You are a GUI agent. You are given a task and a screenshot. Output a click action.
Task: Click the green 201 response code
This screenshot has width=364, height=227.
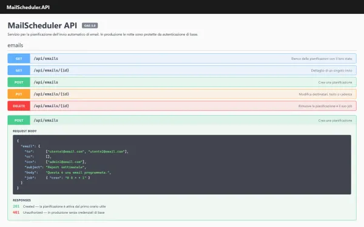tap(16, 206)
